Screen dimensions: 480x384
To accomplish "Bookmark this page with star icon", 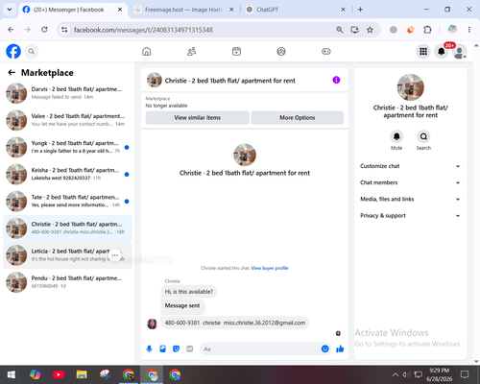I will click(x=370, y=30).
